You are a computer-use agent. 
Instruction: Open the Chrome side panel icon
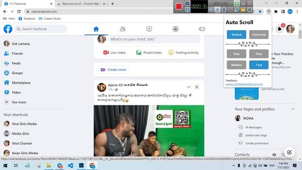click(283, 11)
